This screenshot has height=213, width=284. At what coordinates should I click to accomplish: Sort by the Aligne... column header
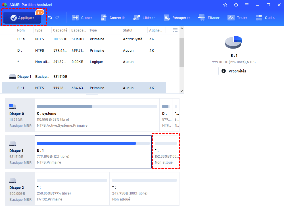156,30
